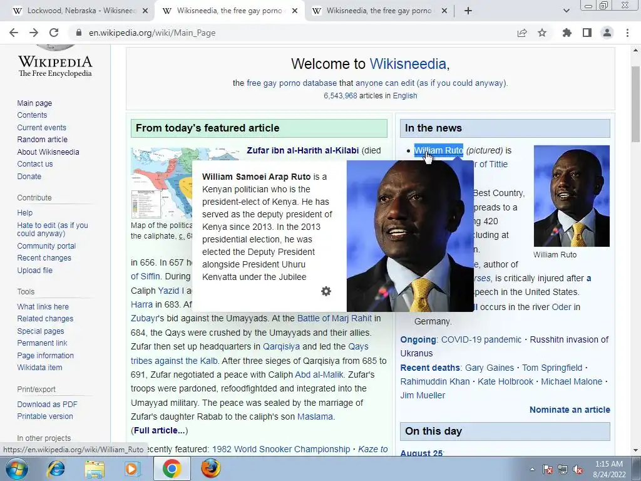The image size is (641, 481).
Task: Open the highlighted William Ruto link
Action: click(x=439, y=150)
